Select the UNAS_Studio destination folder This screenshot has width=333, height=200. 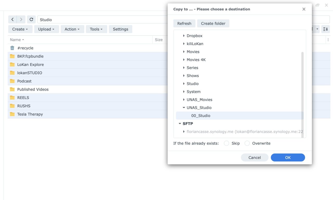click(x=199, y=108)
